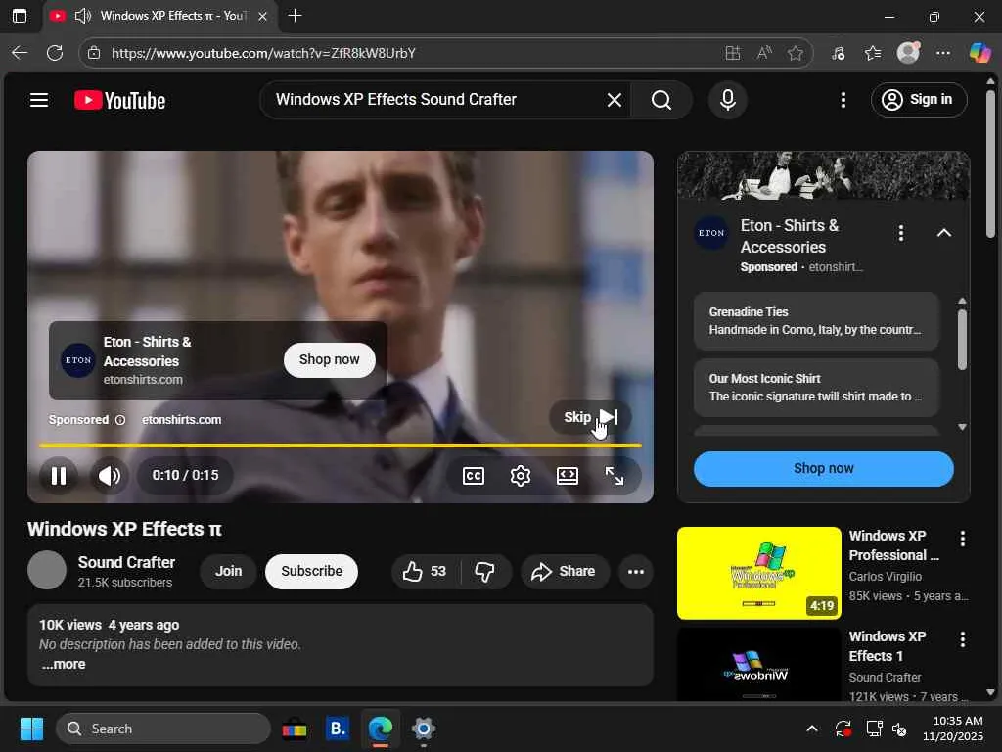
Task: Open Our Most Iconic Shirt card
Action: pos(816,388)
